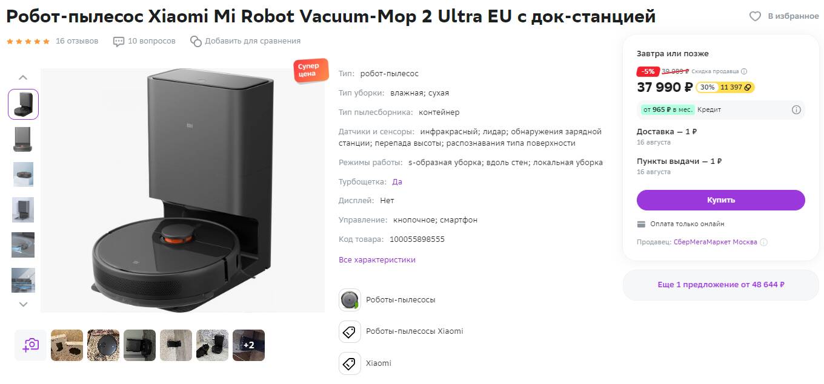The width and height of the screenshot is (824, 384).
Task: Open the 16 отзывов reviews link
Action: 77,41
